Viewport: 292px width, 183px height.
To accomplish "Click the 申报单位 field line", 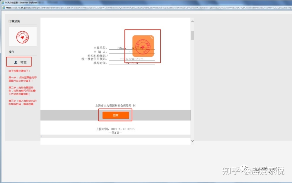I will tap(132, 48).
